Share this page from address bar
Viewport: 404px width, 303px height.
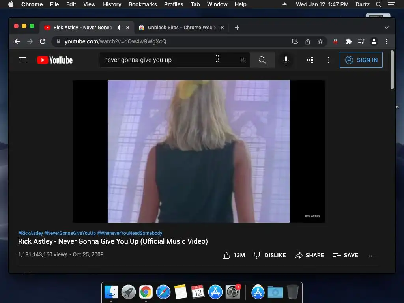(308, 41)
